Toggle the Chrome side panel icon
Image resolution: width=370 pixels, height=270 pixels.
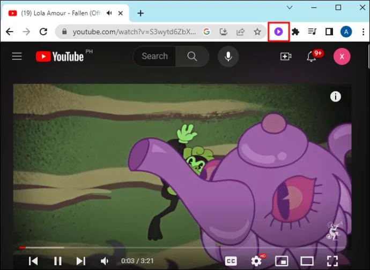click(329, 32)
